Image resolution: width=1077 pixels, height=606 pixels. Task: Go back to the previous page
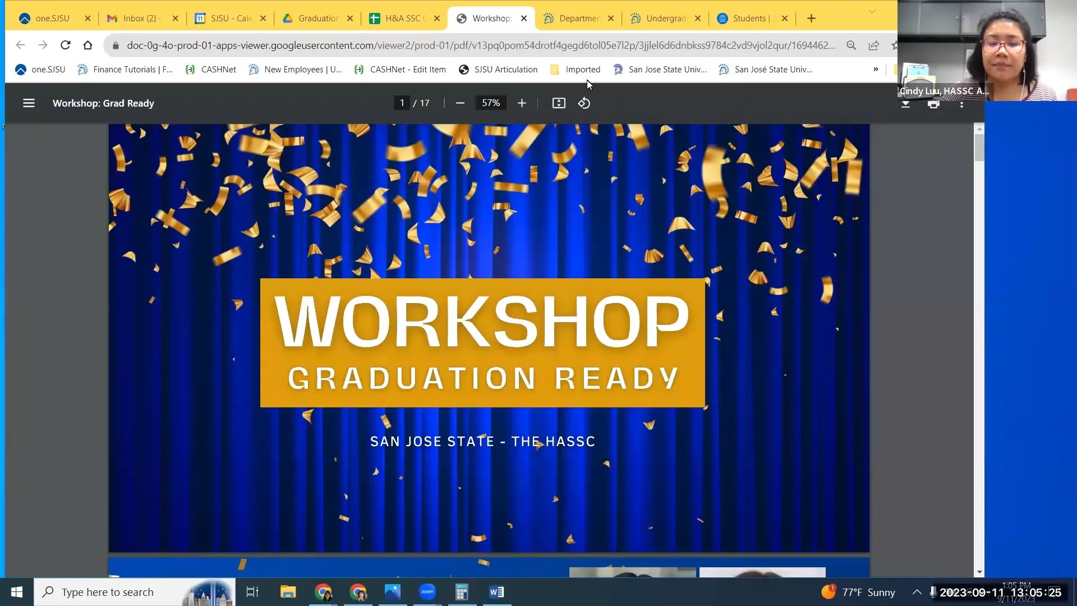[x=20, y=45]
